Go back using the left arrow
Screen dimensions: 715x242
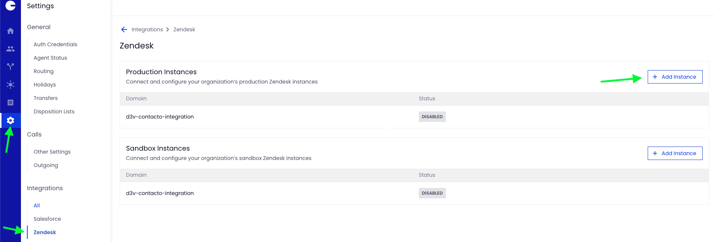[x=124, y=29]
